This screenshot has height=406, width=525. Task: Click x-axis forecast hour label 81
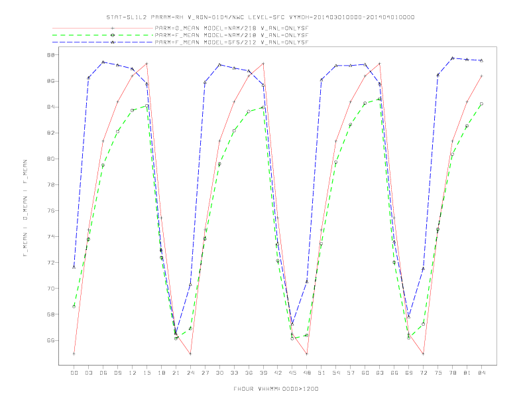coord(467,373)
